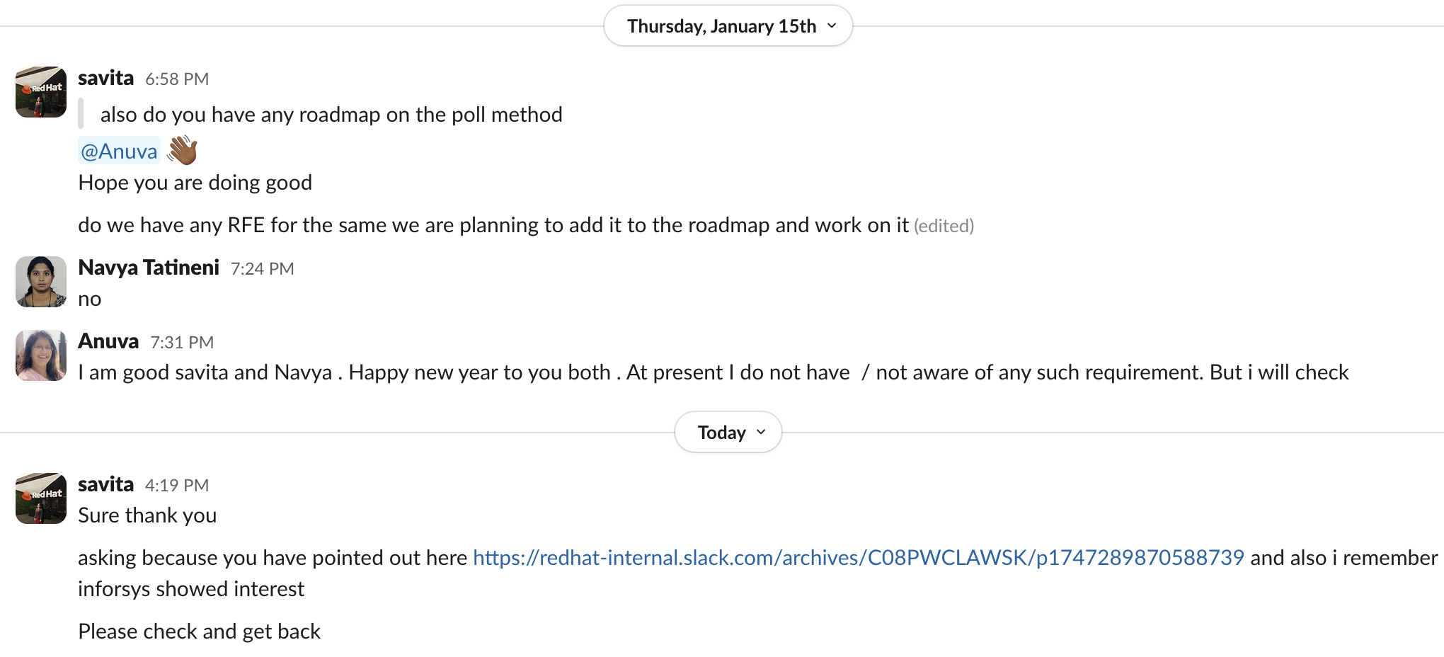Viewport: 1444px width, 657px height.
Task: Click the 7:31 PM timestamp
Action: (x=182, y=343)
